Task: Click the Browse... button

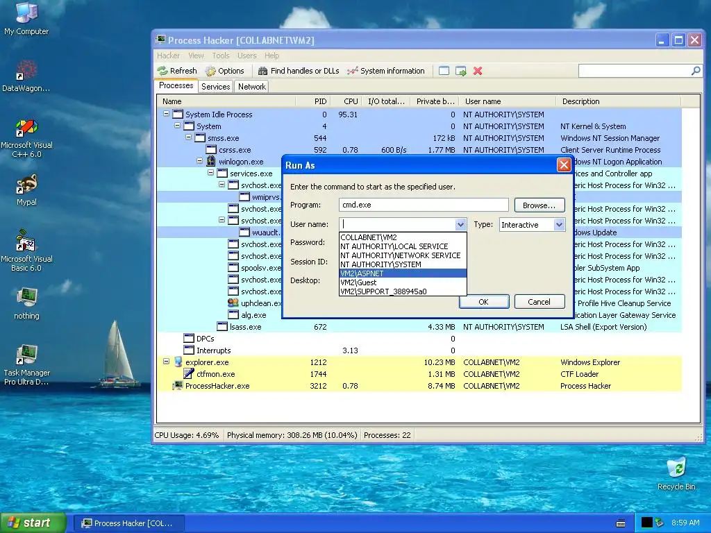Action: (x=539, y=205)
